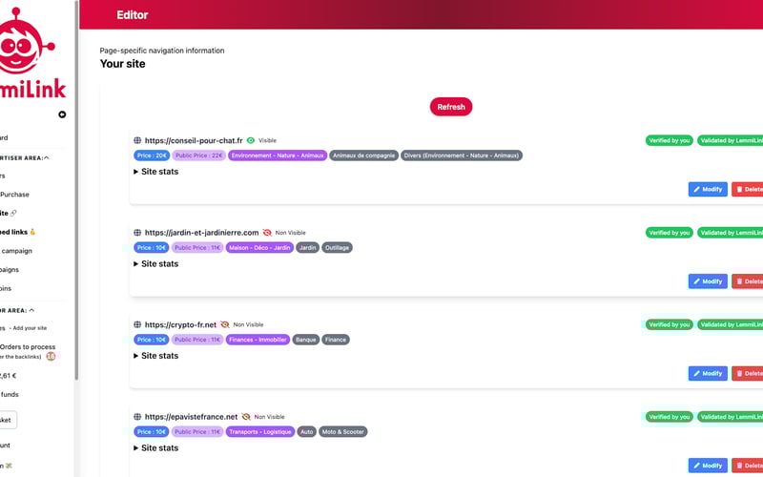Toggle crossed-eye visibility for epavistefrance.net

pos(246,417)
